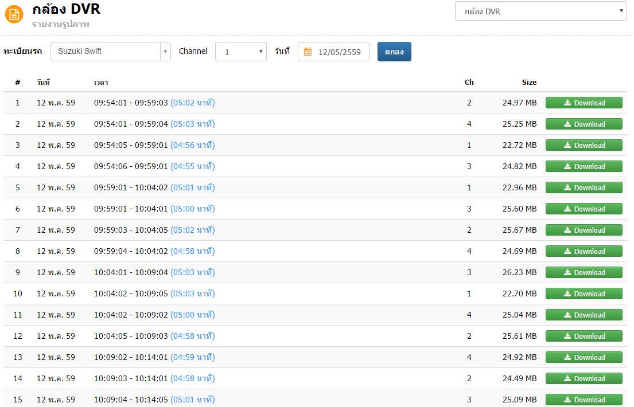
Task: Download row 3 recording, 22.72 MB
Action: 584,146
